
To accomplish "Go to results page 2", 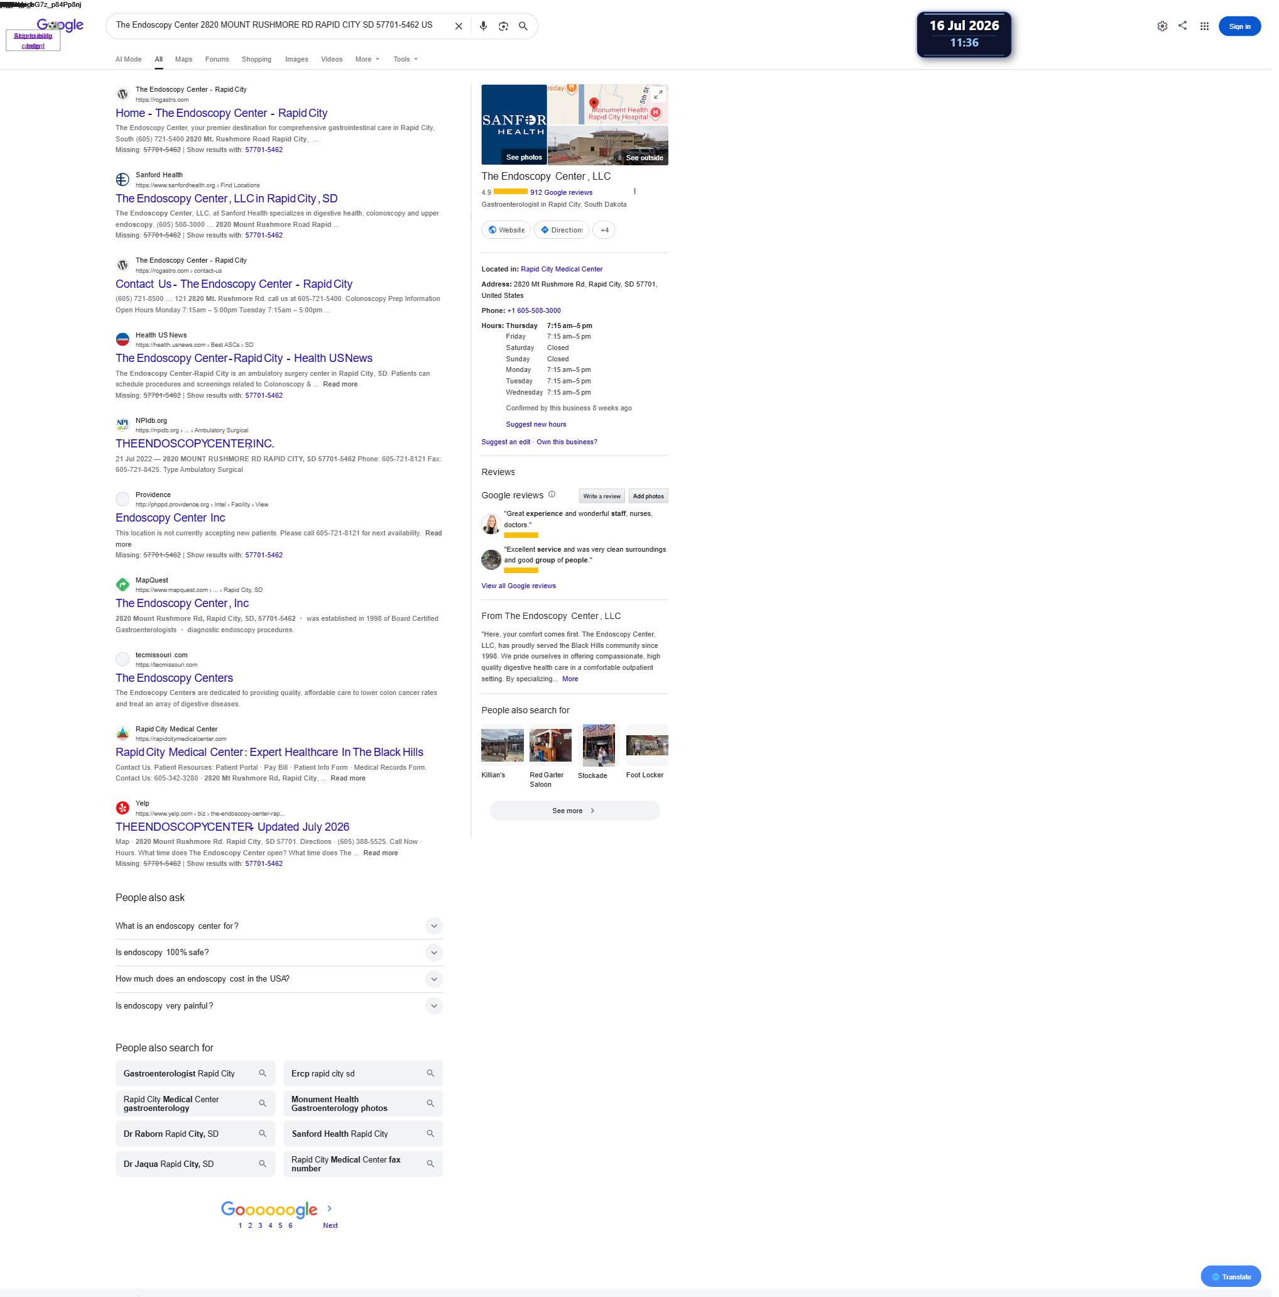I will [x=249, y=1225].
